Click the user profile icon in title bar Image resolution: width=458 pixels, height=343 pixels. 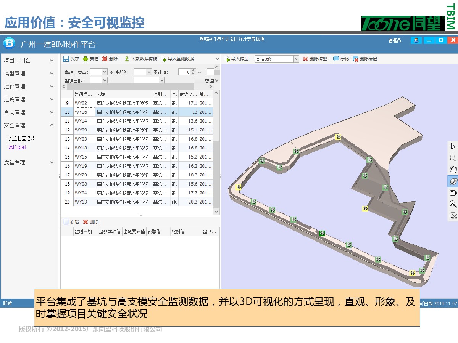(x=416, y=40)
